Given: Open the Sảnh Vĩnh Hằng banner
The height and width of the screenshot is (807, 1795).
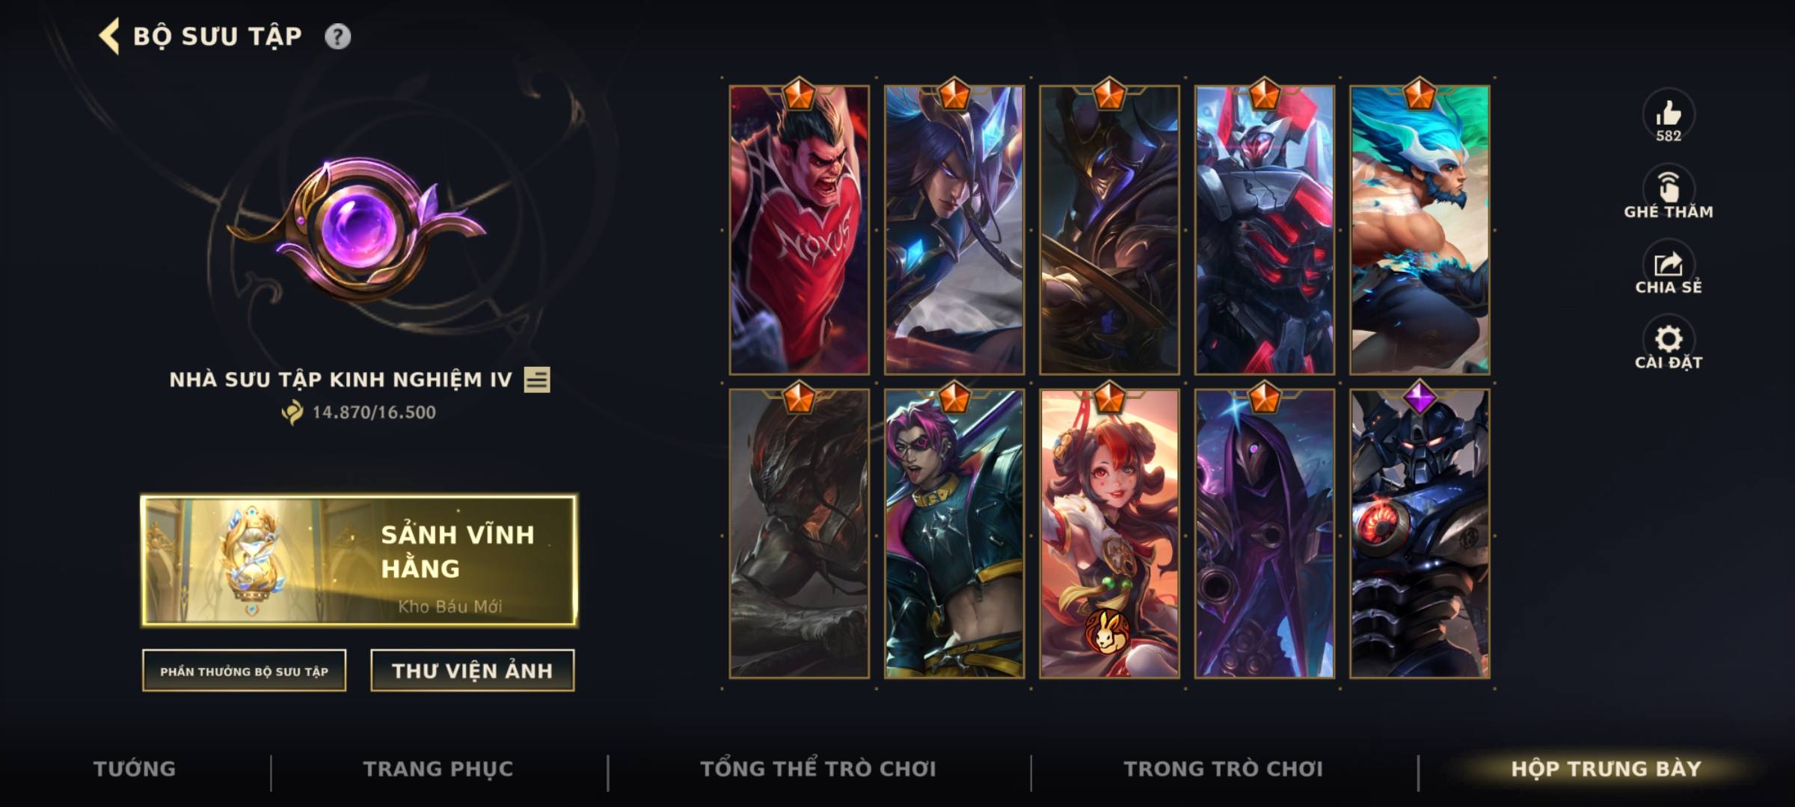Looking at the screenshot, I should (359, 560).
